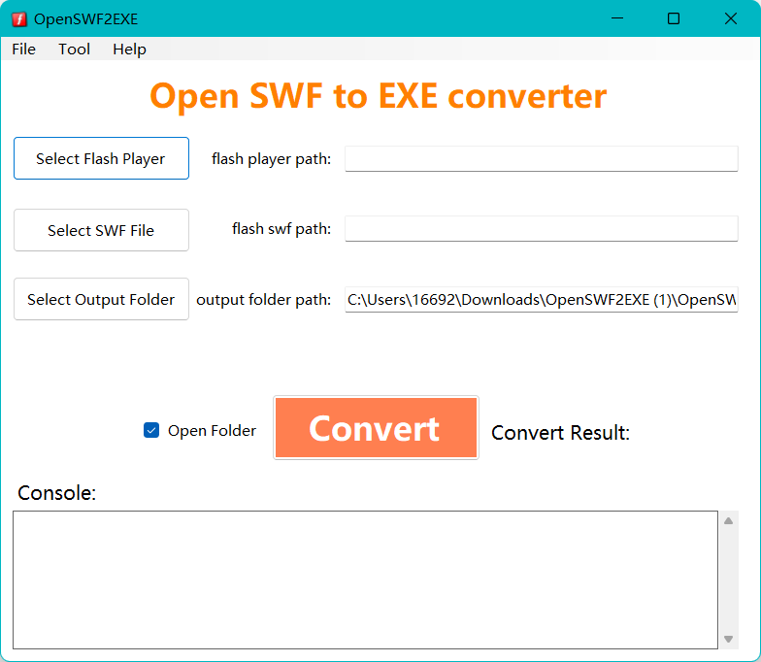Click the 'output folder path:' label

[264, 299]
